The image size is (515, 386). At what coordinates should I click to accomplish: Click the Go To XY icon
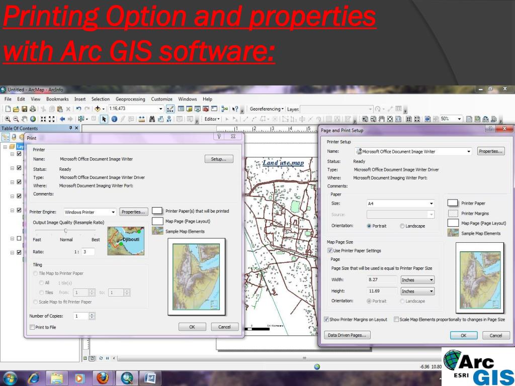point(169,119)
